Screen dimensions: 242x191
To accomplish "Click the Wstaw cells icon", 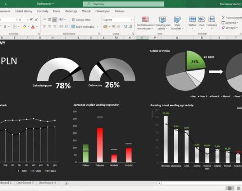I will [192, 19].
